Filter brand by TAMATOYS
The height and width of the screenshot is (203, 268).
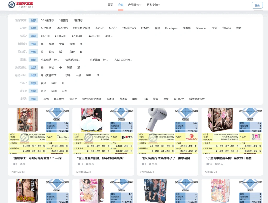click(129, 28)
